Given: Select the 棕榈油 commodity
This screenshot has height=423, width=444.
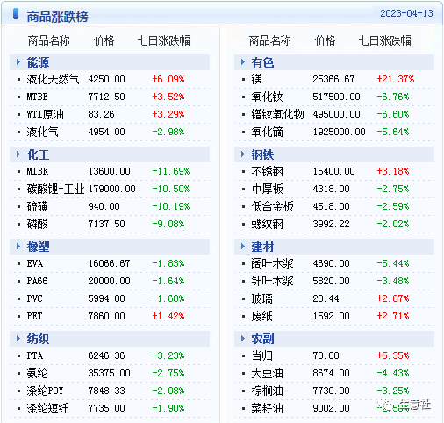Looking at the screenshot, I should (x=267, y=391).
